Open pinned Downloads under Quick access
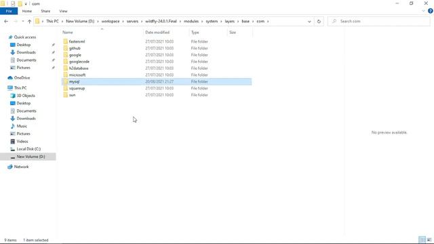Image resolution: width=434 pixels, height=244 pixels. 26,52
